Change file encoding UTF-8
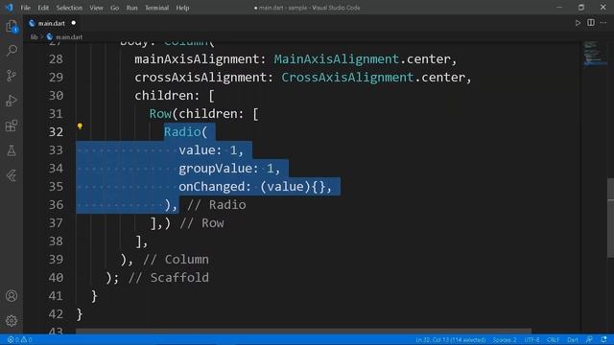The width and height of the screenshot is (614, 345). [531, 339]
